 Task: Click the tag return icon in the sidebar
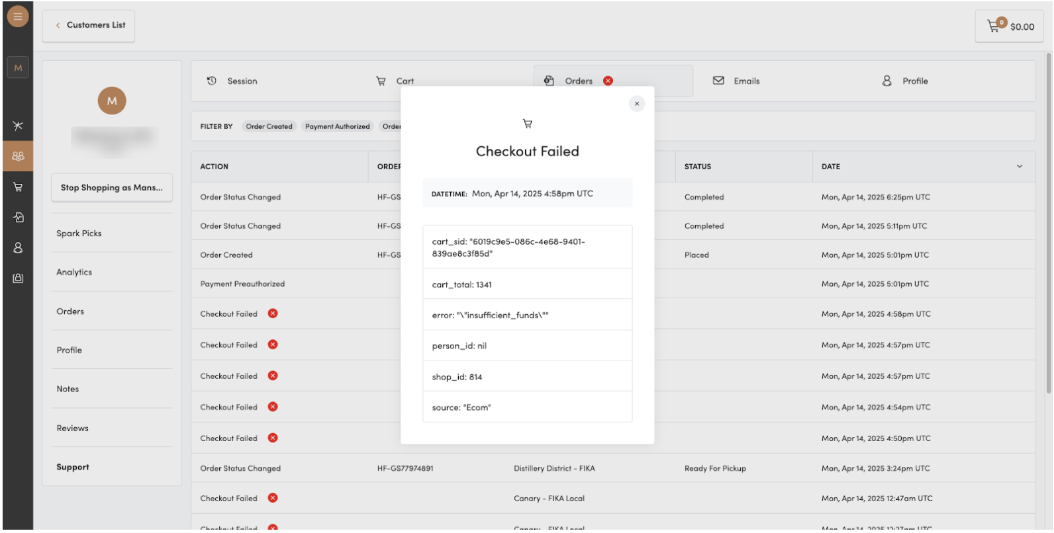point(18,218)
